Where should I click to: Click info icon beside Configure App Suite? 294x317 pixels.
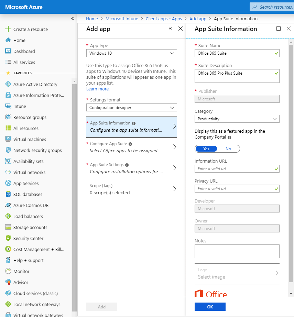(x=130, y=144)
